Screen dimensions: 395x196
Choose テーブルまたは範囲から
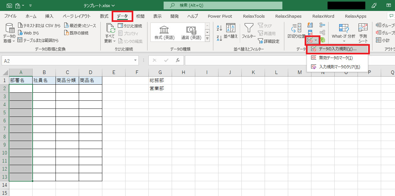(x=38, y=40)
